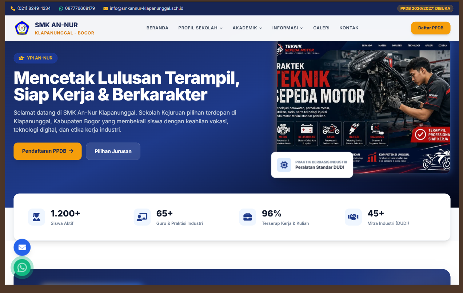Open the Kontak menu item
463x293 pixels.
[349, 28]
